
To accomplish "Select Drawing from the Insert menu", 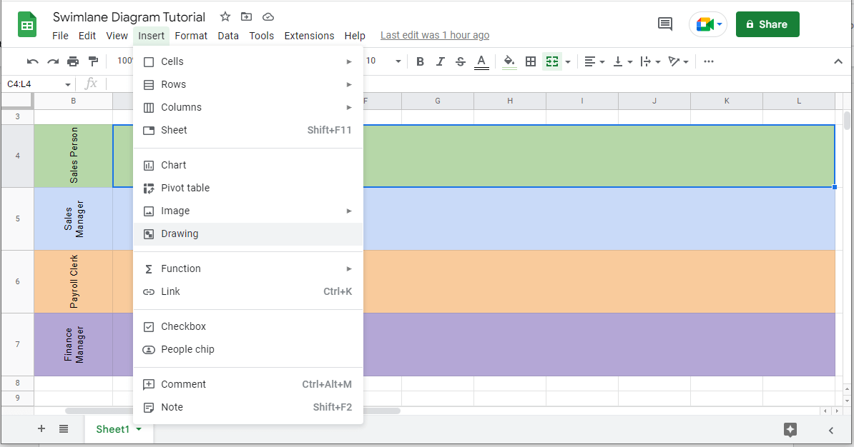I will [x=181, y=233].
